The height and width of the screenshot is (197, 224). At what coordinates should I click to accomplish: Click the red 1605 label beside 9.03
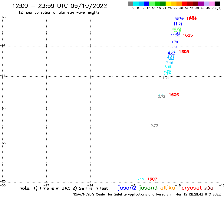(184, 52)
